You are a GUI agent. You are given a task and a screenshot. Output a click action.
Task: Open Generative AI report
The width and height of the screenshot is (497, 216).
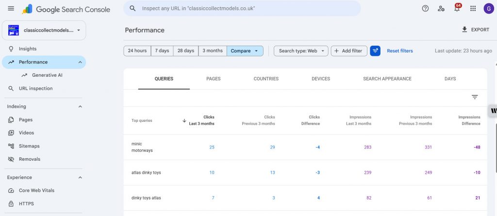pyautogui.click(x=47, y=75)
